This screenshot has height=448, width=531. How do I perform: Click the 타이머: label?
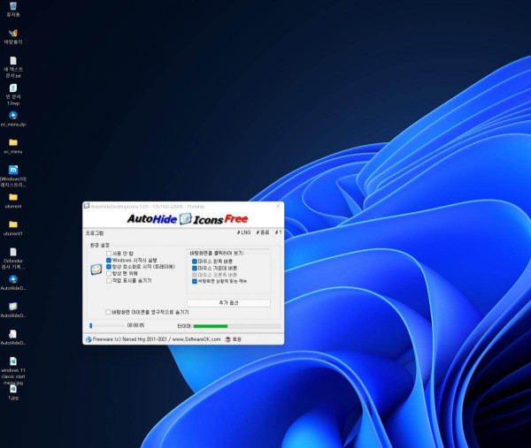tap(184, 326)
